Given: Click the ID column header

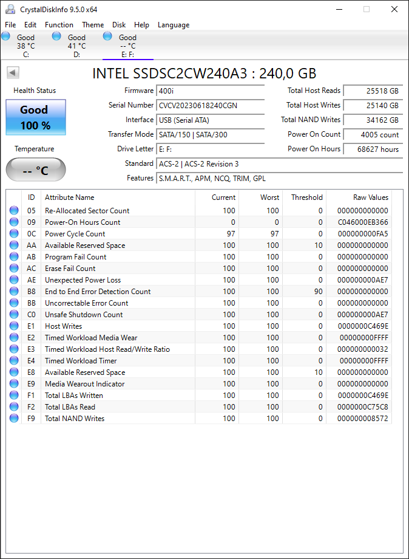Looking at the screenshot, I should point(32,197).
